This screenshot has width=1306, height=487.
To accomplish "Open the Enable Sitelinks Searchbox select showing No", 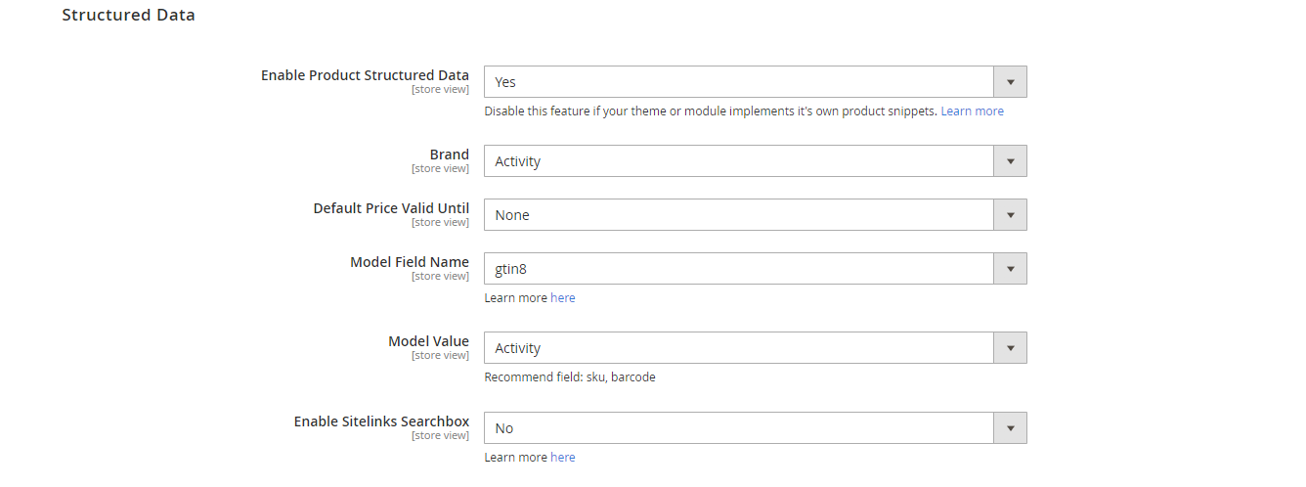I will [x=738, y=428].
